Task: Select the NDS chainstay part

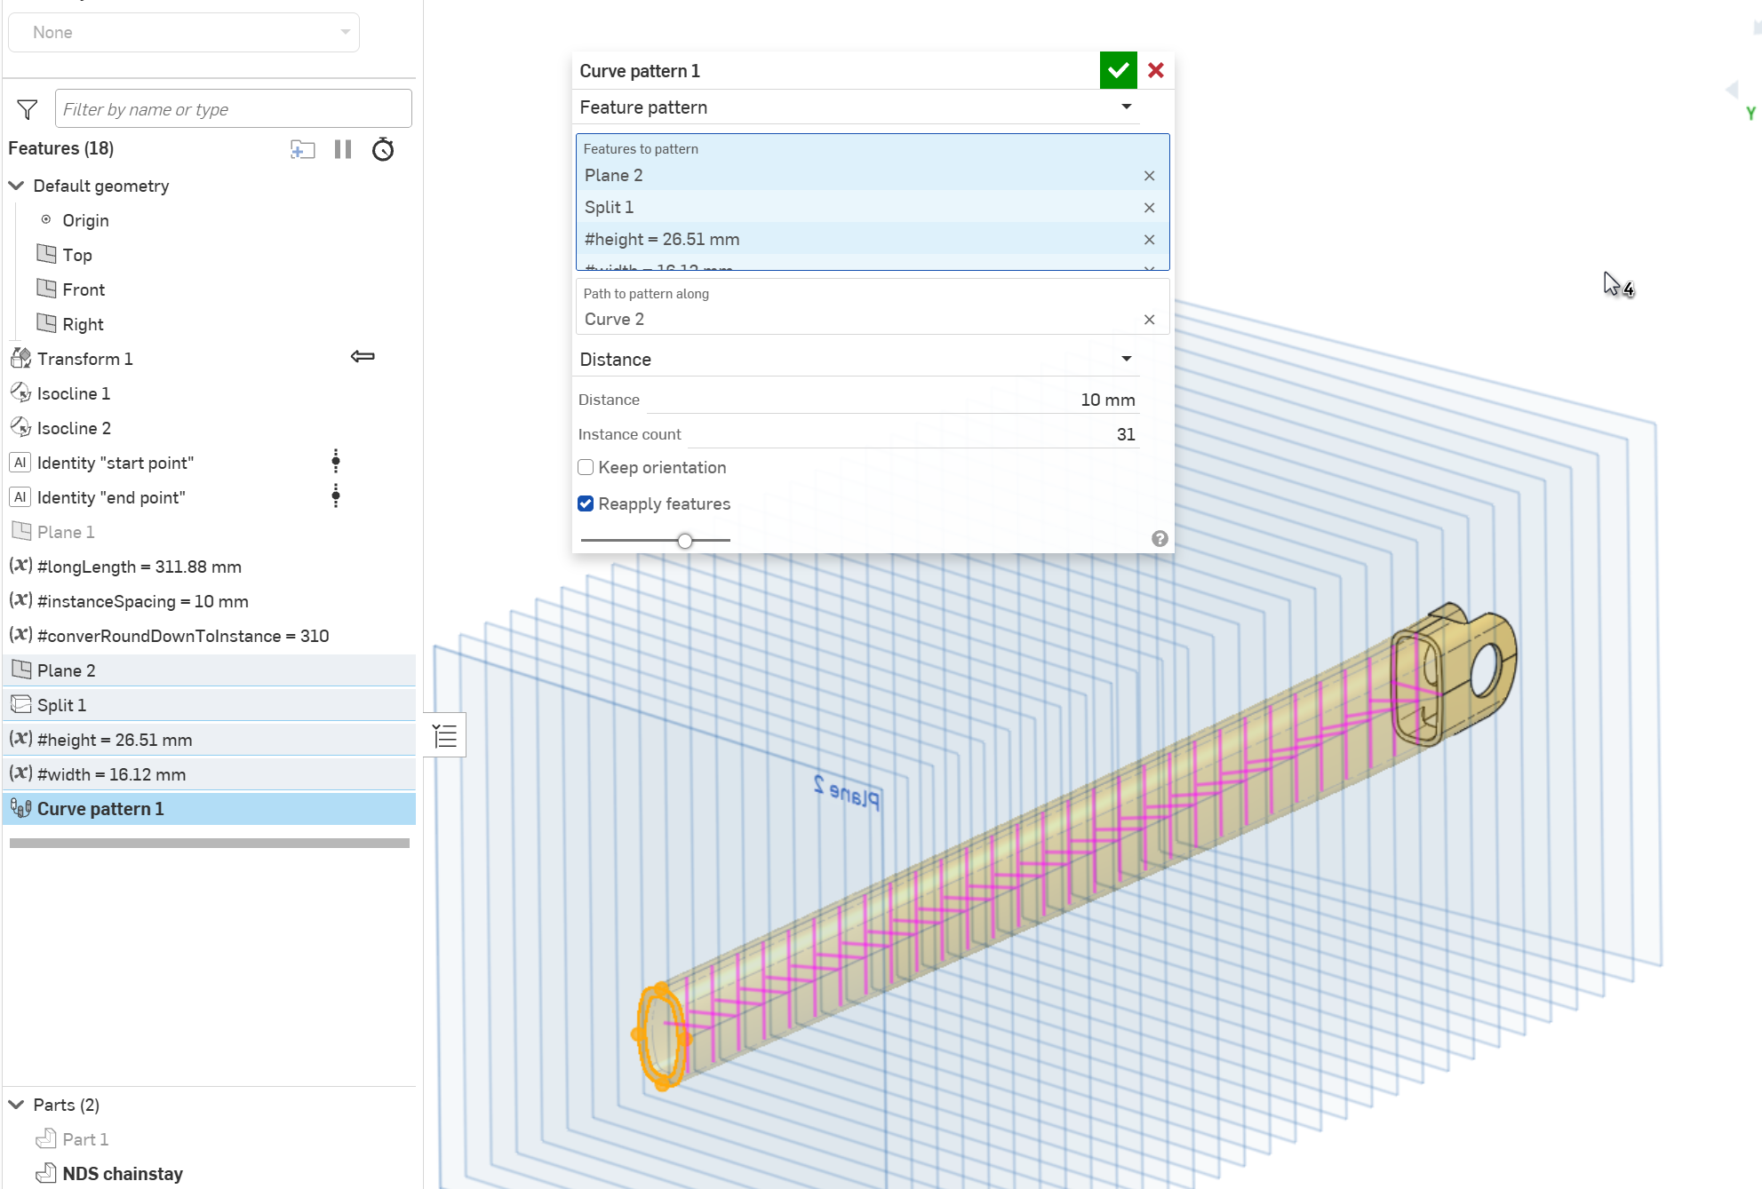Action: point(122,1174)
